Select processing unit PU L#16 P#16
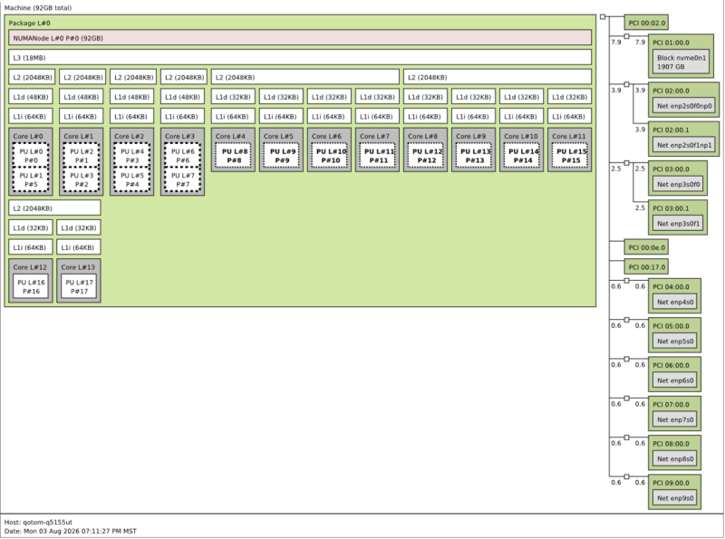725x539 pixels. click(x=31, y=286)
